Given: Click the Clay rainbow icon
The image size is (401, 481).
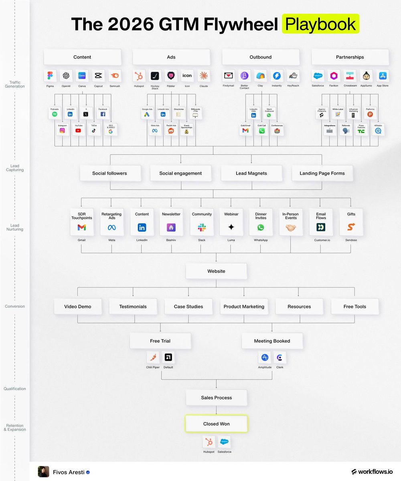Looking at the screenshot, I should pos(261,76).
